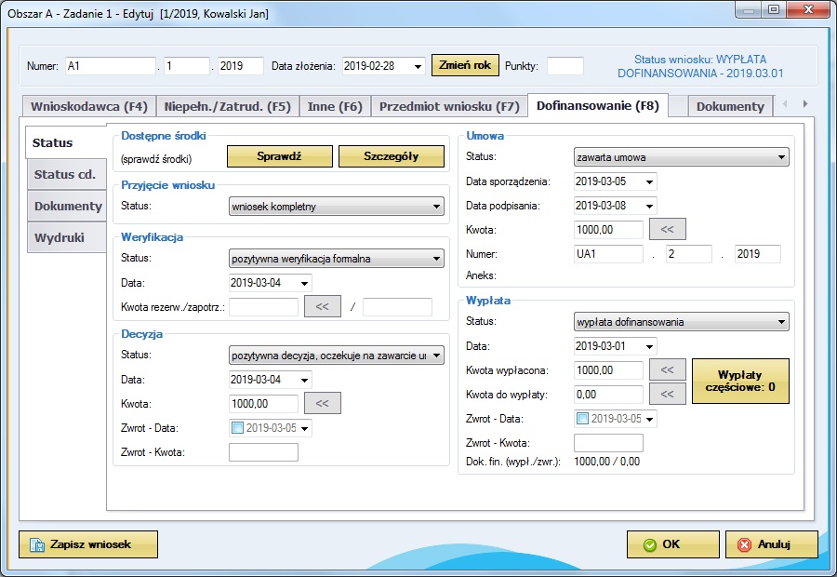
Task: Click << next to Kwota wypłacona
Action: (x=667, y=369)
